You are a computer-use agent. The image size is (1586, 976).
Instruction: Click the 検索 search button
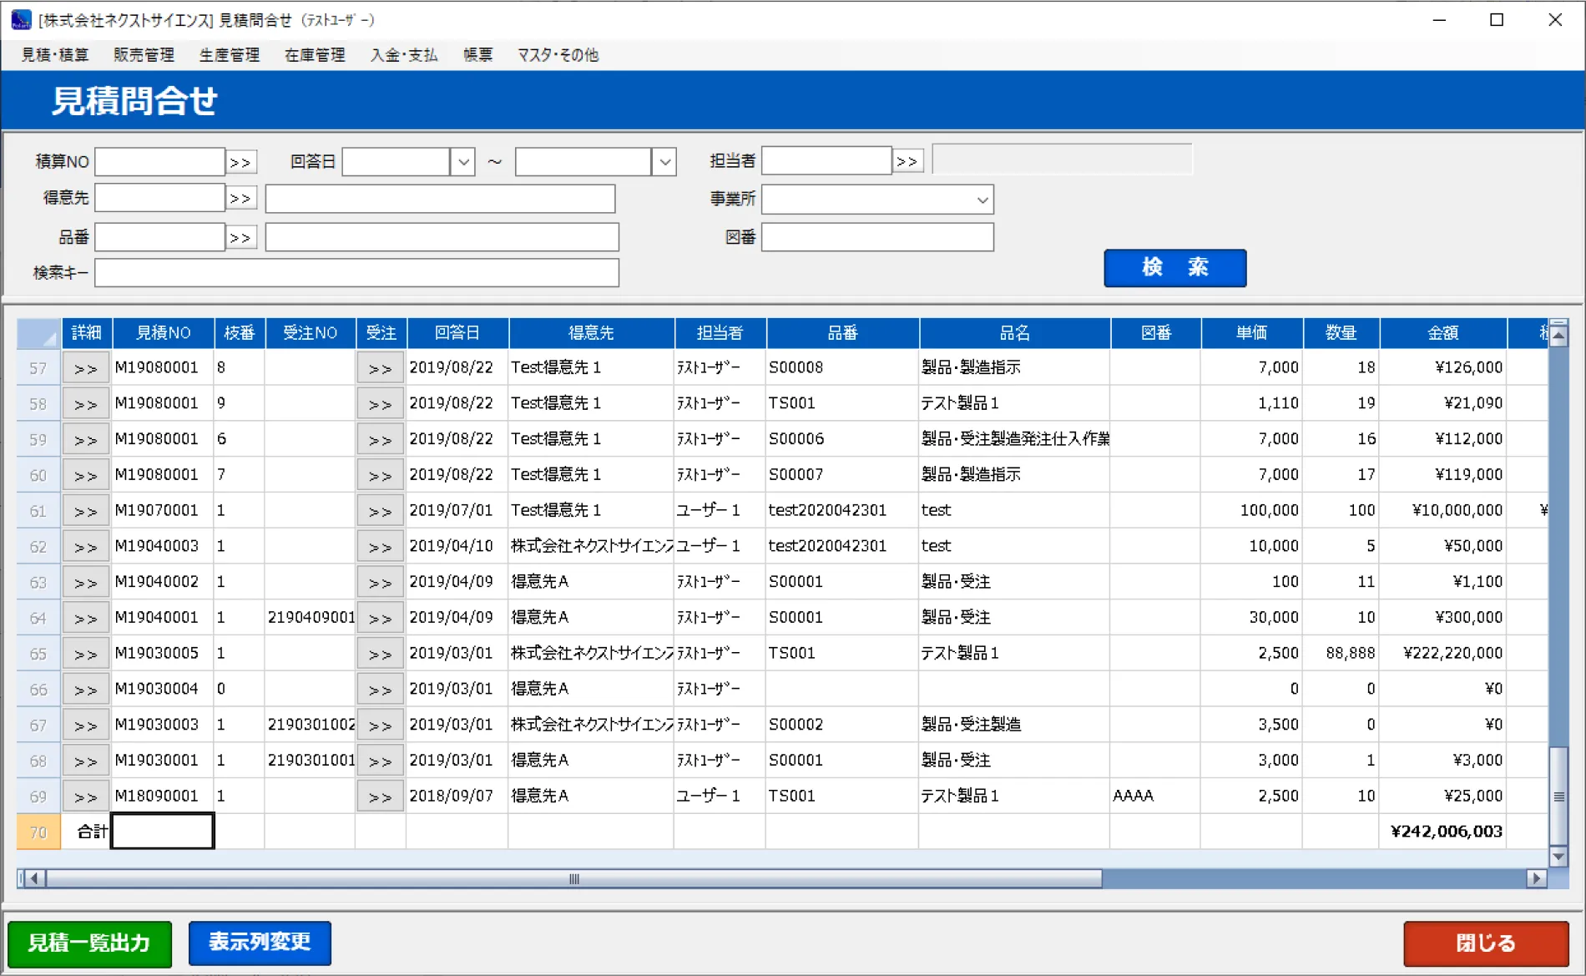[x=1174, y=268]
